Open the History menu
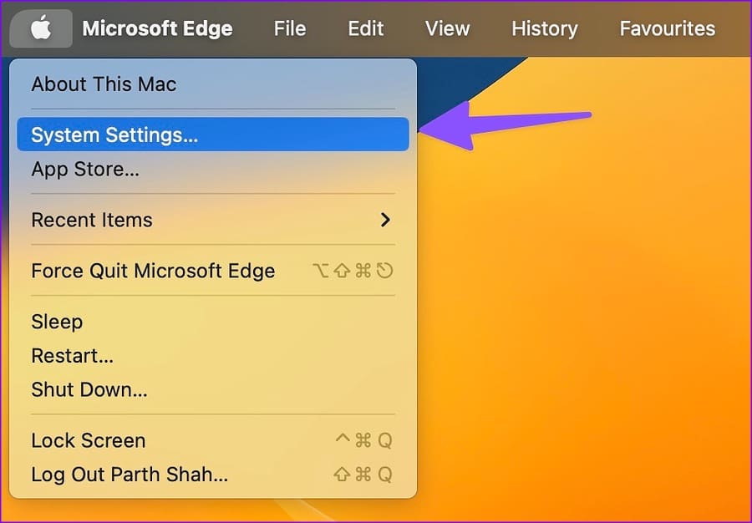 (544, 28)
